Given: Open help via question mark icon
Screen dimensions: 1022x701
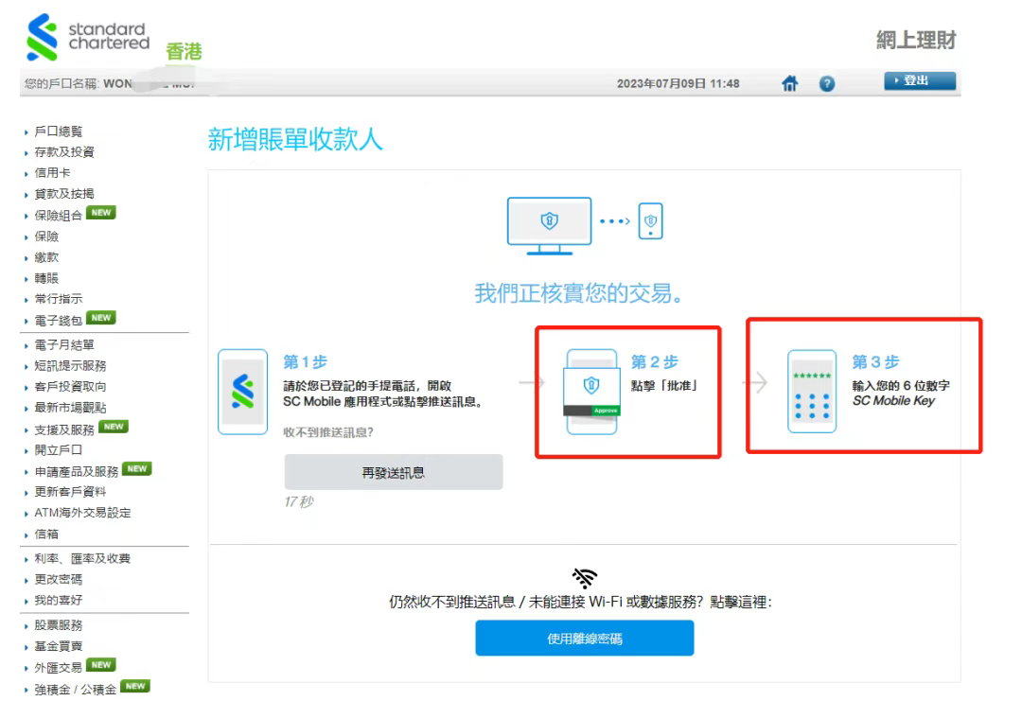Looking at the screenshot, I should tap(826, 84).
